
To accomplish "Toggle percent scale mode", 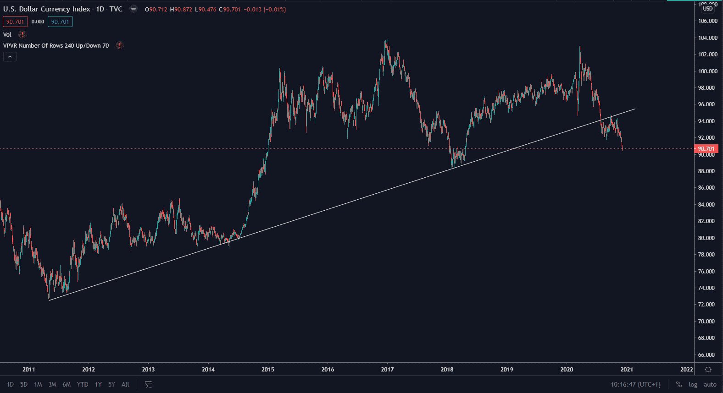I will pos(679,384).
